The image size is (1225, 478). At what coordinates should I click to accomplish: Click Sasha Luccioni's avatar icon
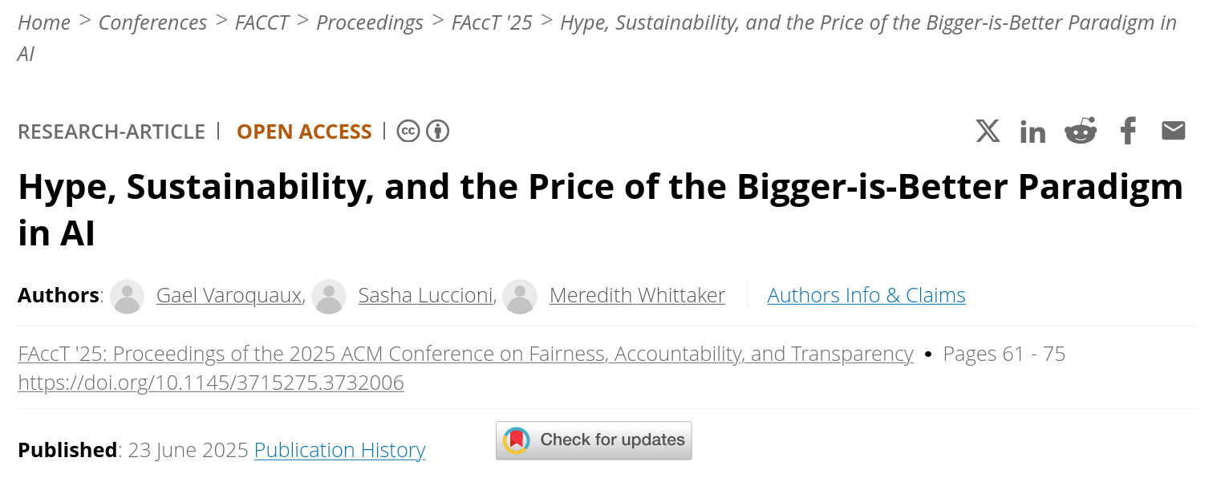pos(329,296)
